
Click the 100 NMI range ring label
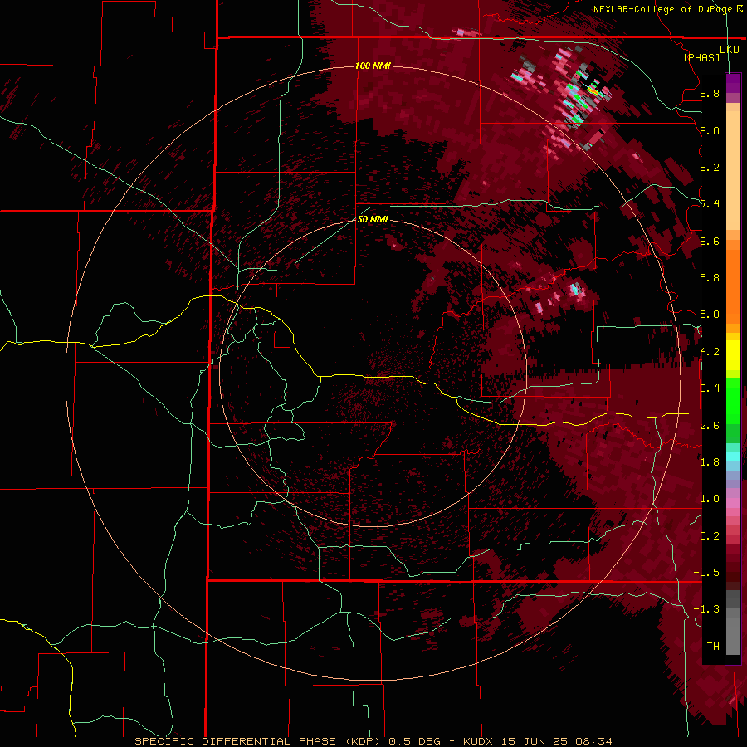373,66
